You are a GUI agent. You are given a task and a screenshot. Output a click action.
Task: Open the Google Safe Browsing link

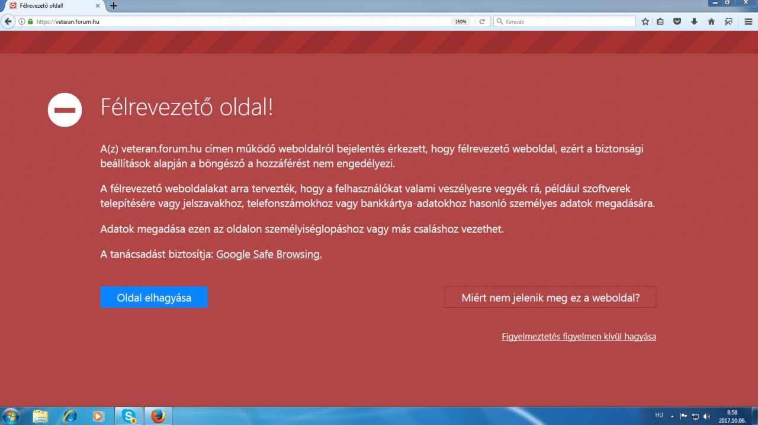click(x=268, y=255)
